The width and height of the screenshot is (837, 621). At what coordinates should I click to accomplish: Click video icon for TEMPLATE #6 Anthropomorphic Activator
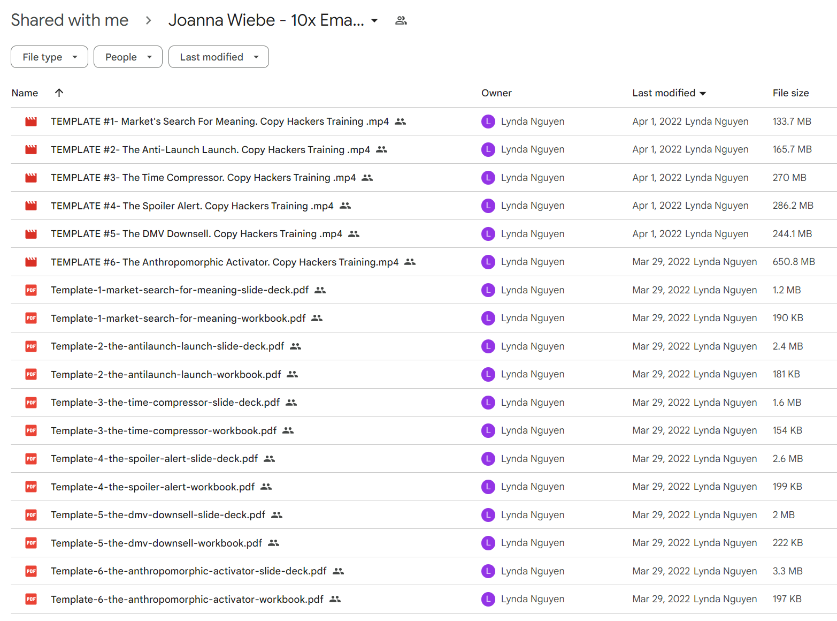click(x=31, y=262)
